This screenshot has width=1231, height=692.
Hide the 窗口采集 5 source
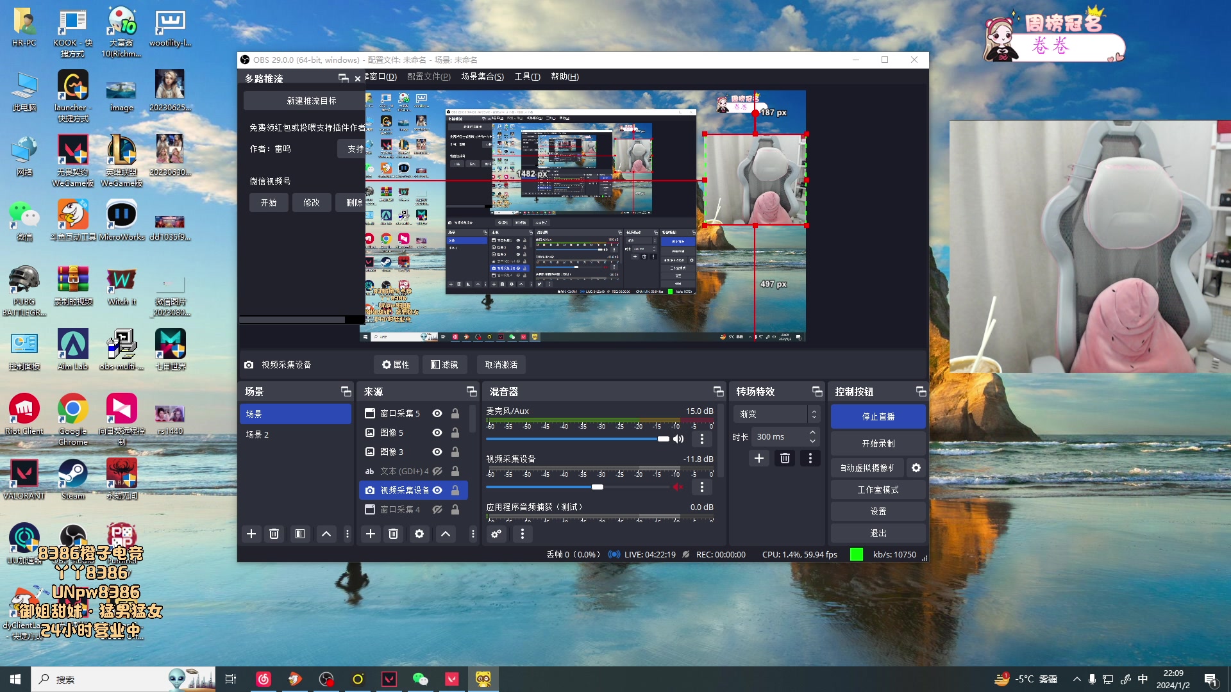(437, 413)
